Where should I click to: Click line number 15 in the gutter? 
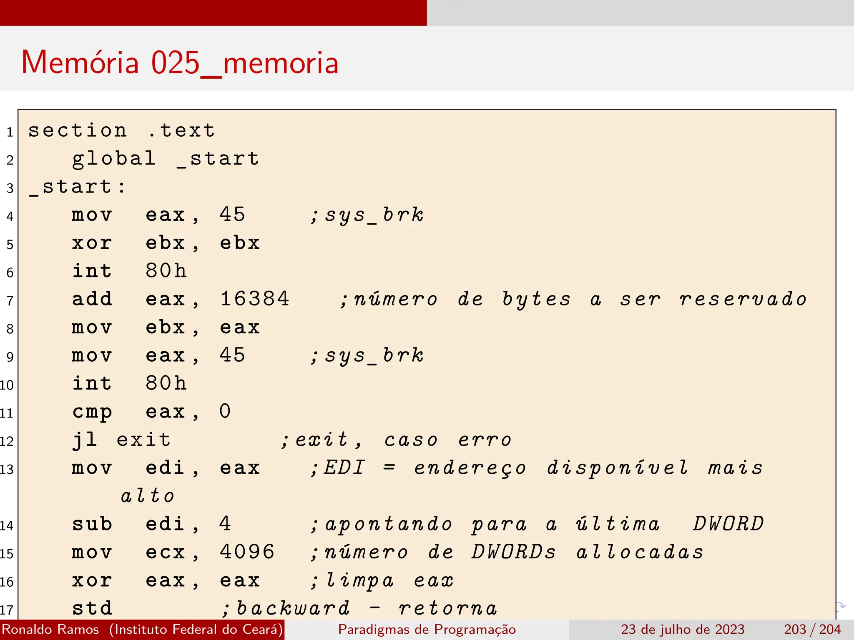(7, 554)
